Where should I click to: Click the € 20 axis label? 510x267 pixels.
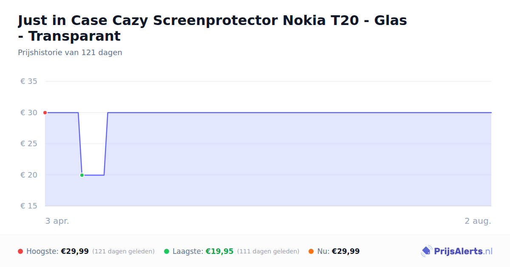point(29,175)
